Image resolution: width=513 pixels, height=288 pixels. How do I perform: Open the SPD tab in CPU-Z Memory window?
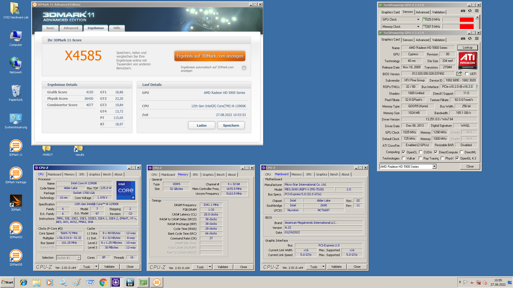[195, 175]
